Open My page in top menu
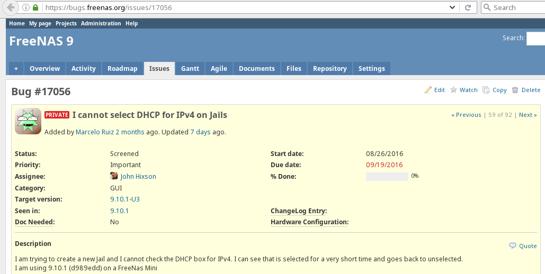The width and height of the screenshot is (545, 274). tap(40, 23)
